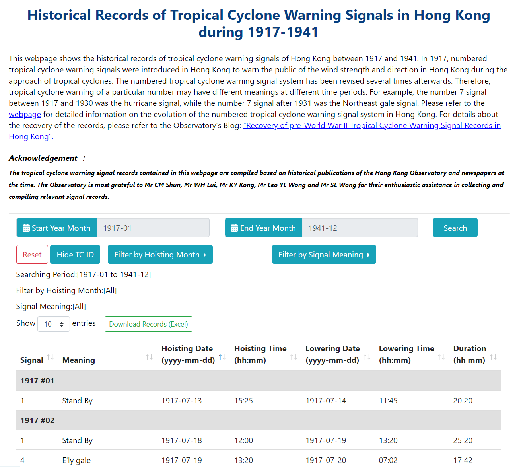
Task: Open the webpage link on signal evolution
Action: [x=25, y=115]
